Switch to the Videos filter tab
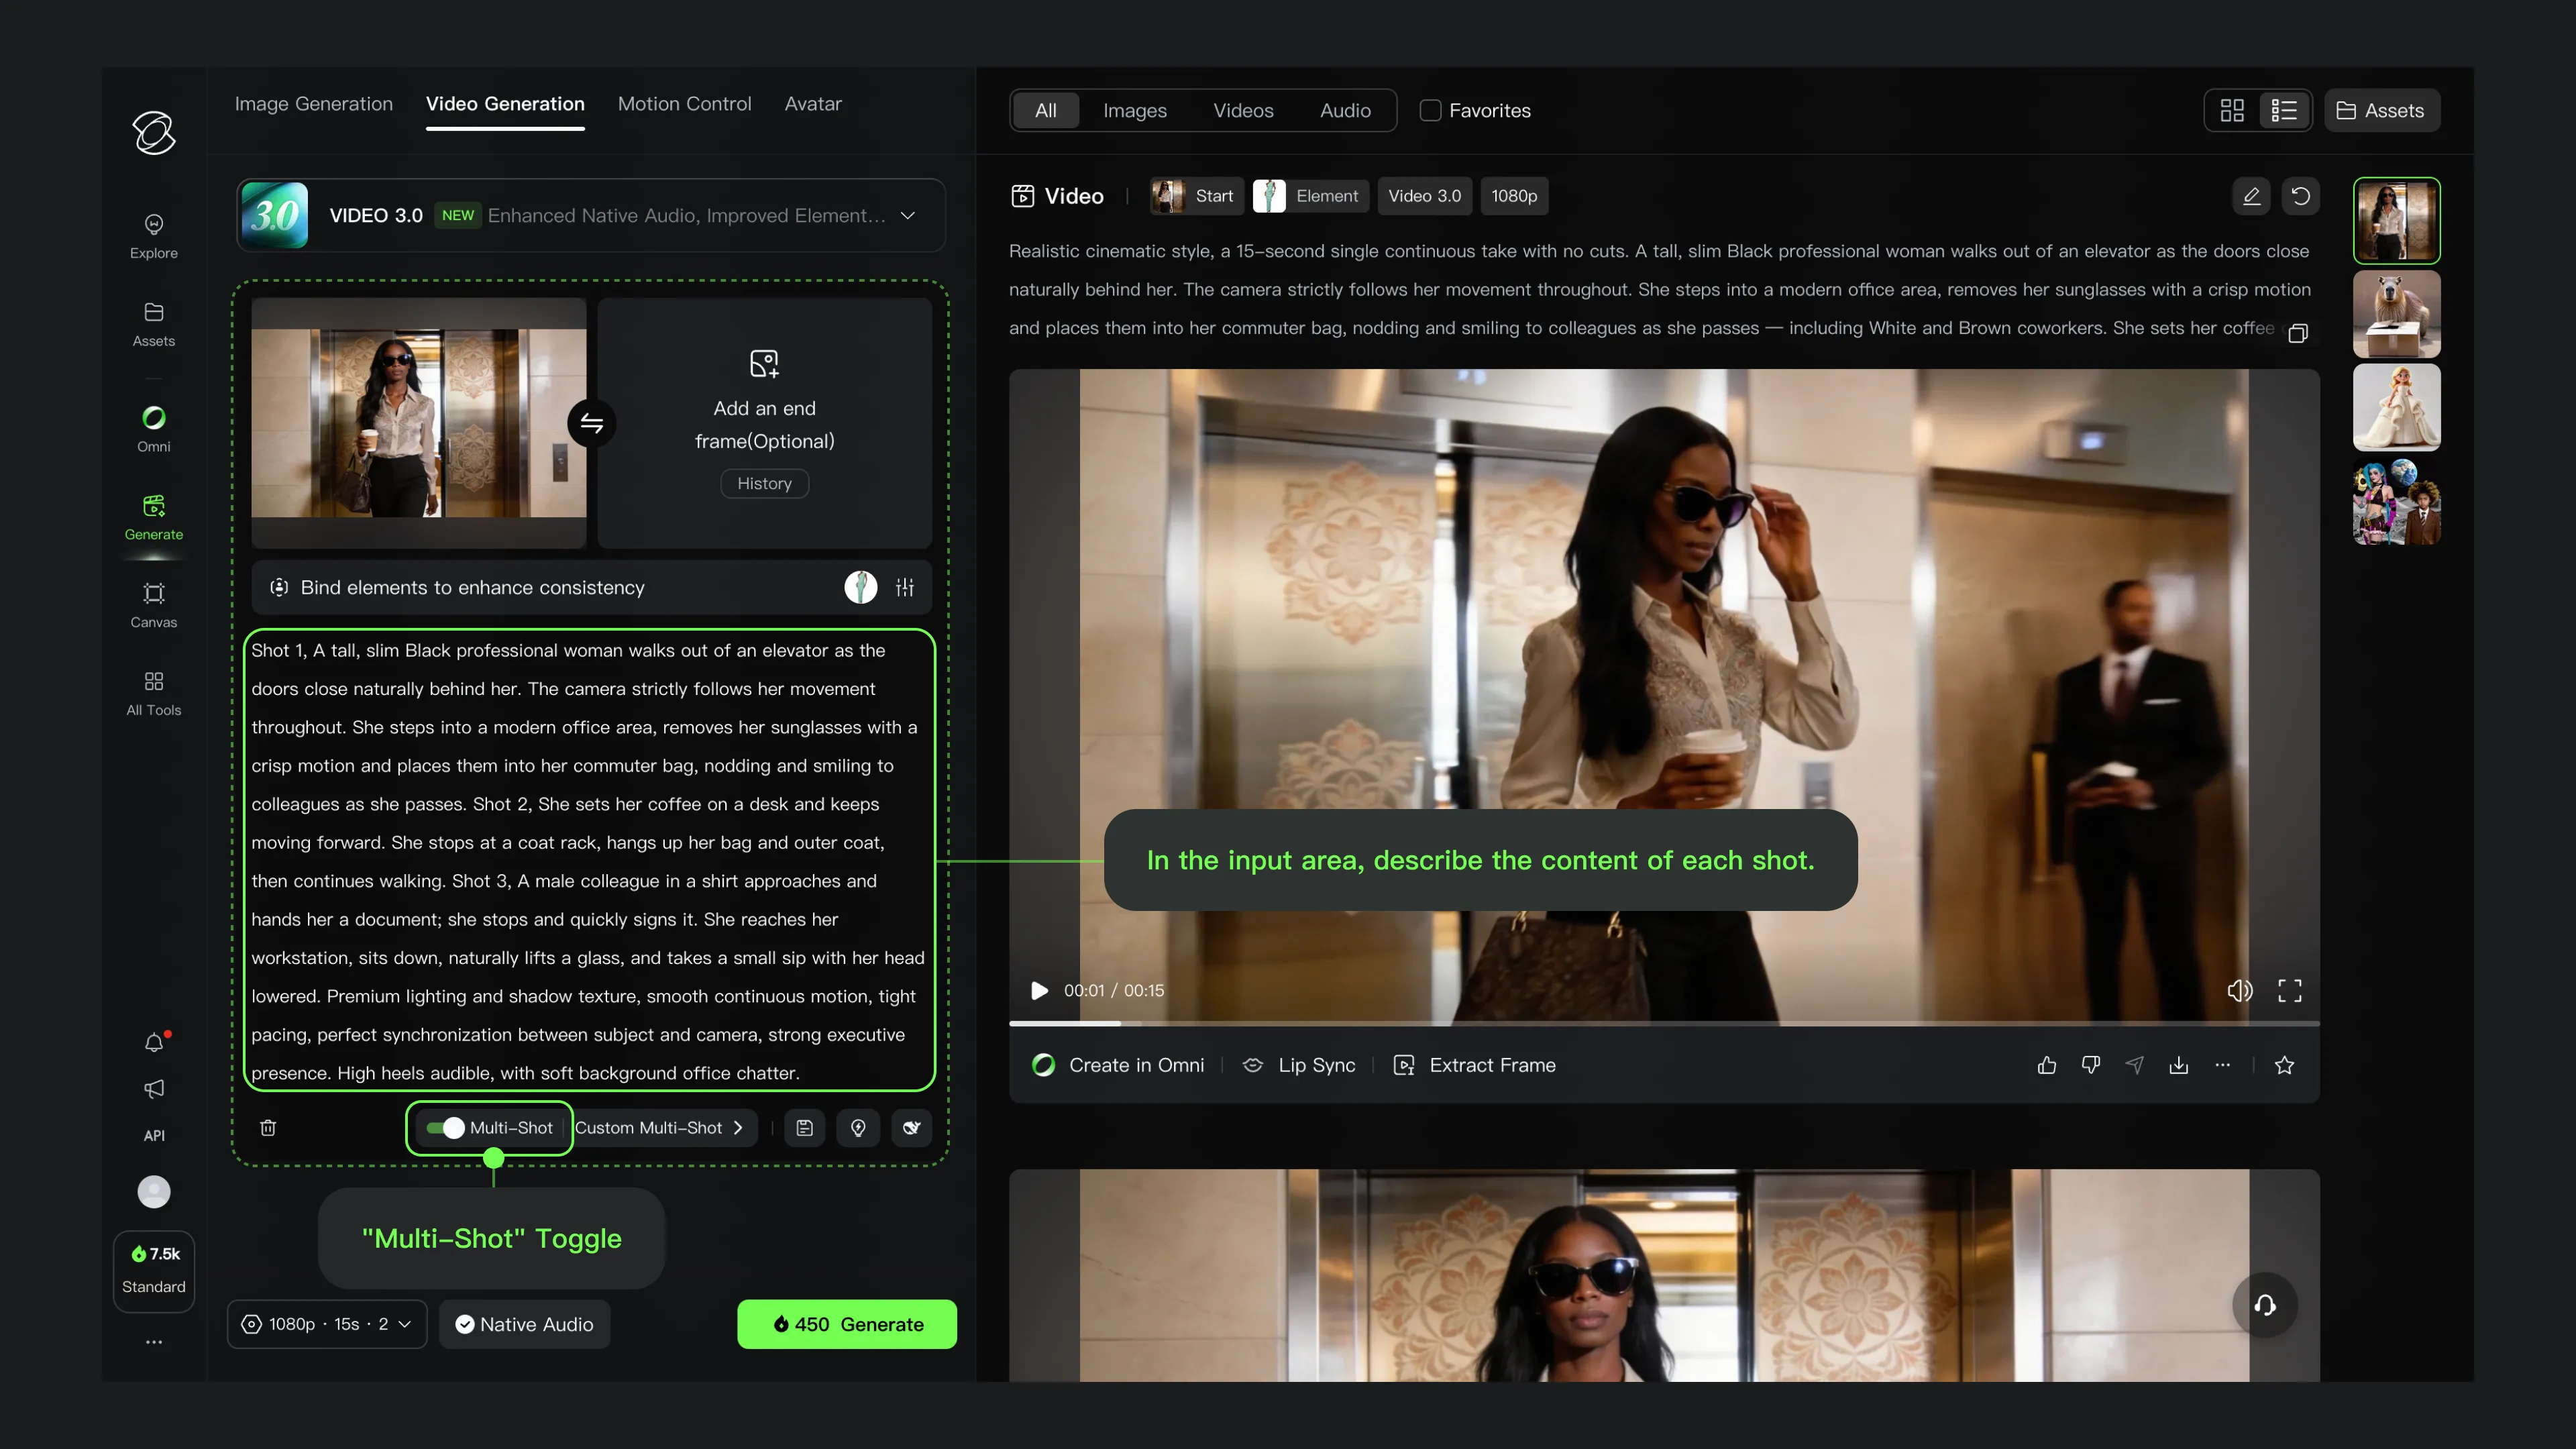This screenshot has height=1449, width=2576. [x=1243, y=110]
